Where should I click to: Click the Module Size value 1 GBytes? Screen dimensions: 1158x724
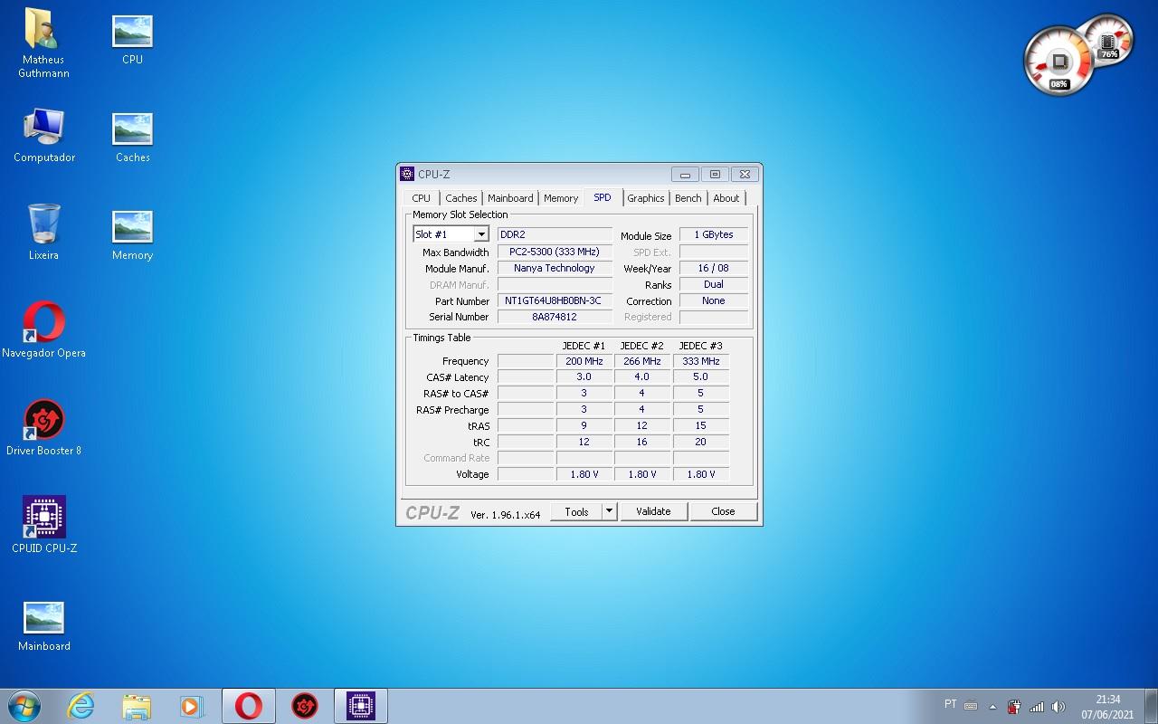(x=714, y=234)
